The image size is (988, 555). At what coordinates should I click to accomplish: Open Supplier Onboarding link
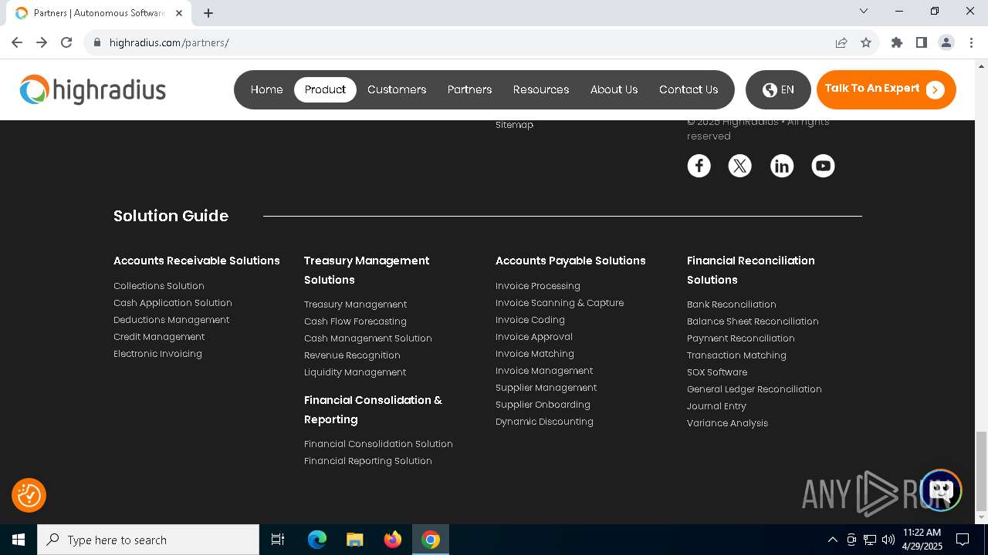click(x=543, y=405)
